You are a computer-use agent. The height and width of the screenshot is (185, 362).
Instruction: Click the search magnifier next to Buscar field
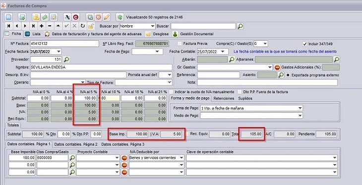tap(241, 26)
